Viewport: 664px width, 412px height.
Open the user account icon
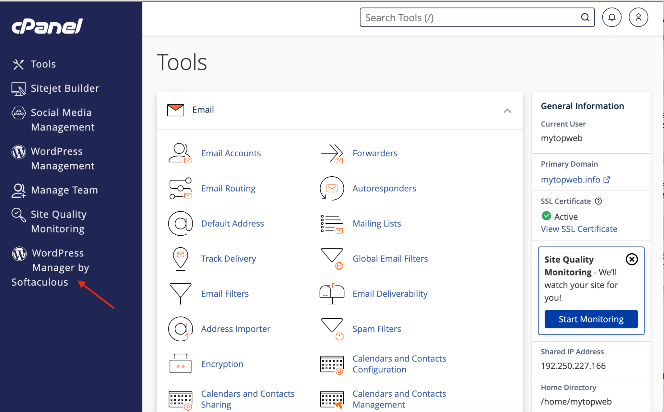coord(638,18)
